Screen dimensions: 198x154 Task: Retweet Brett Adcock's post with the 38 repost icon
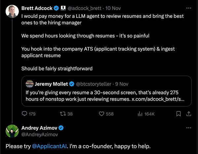[x=63, y=114]
